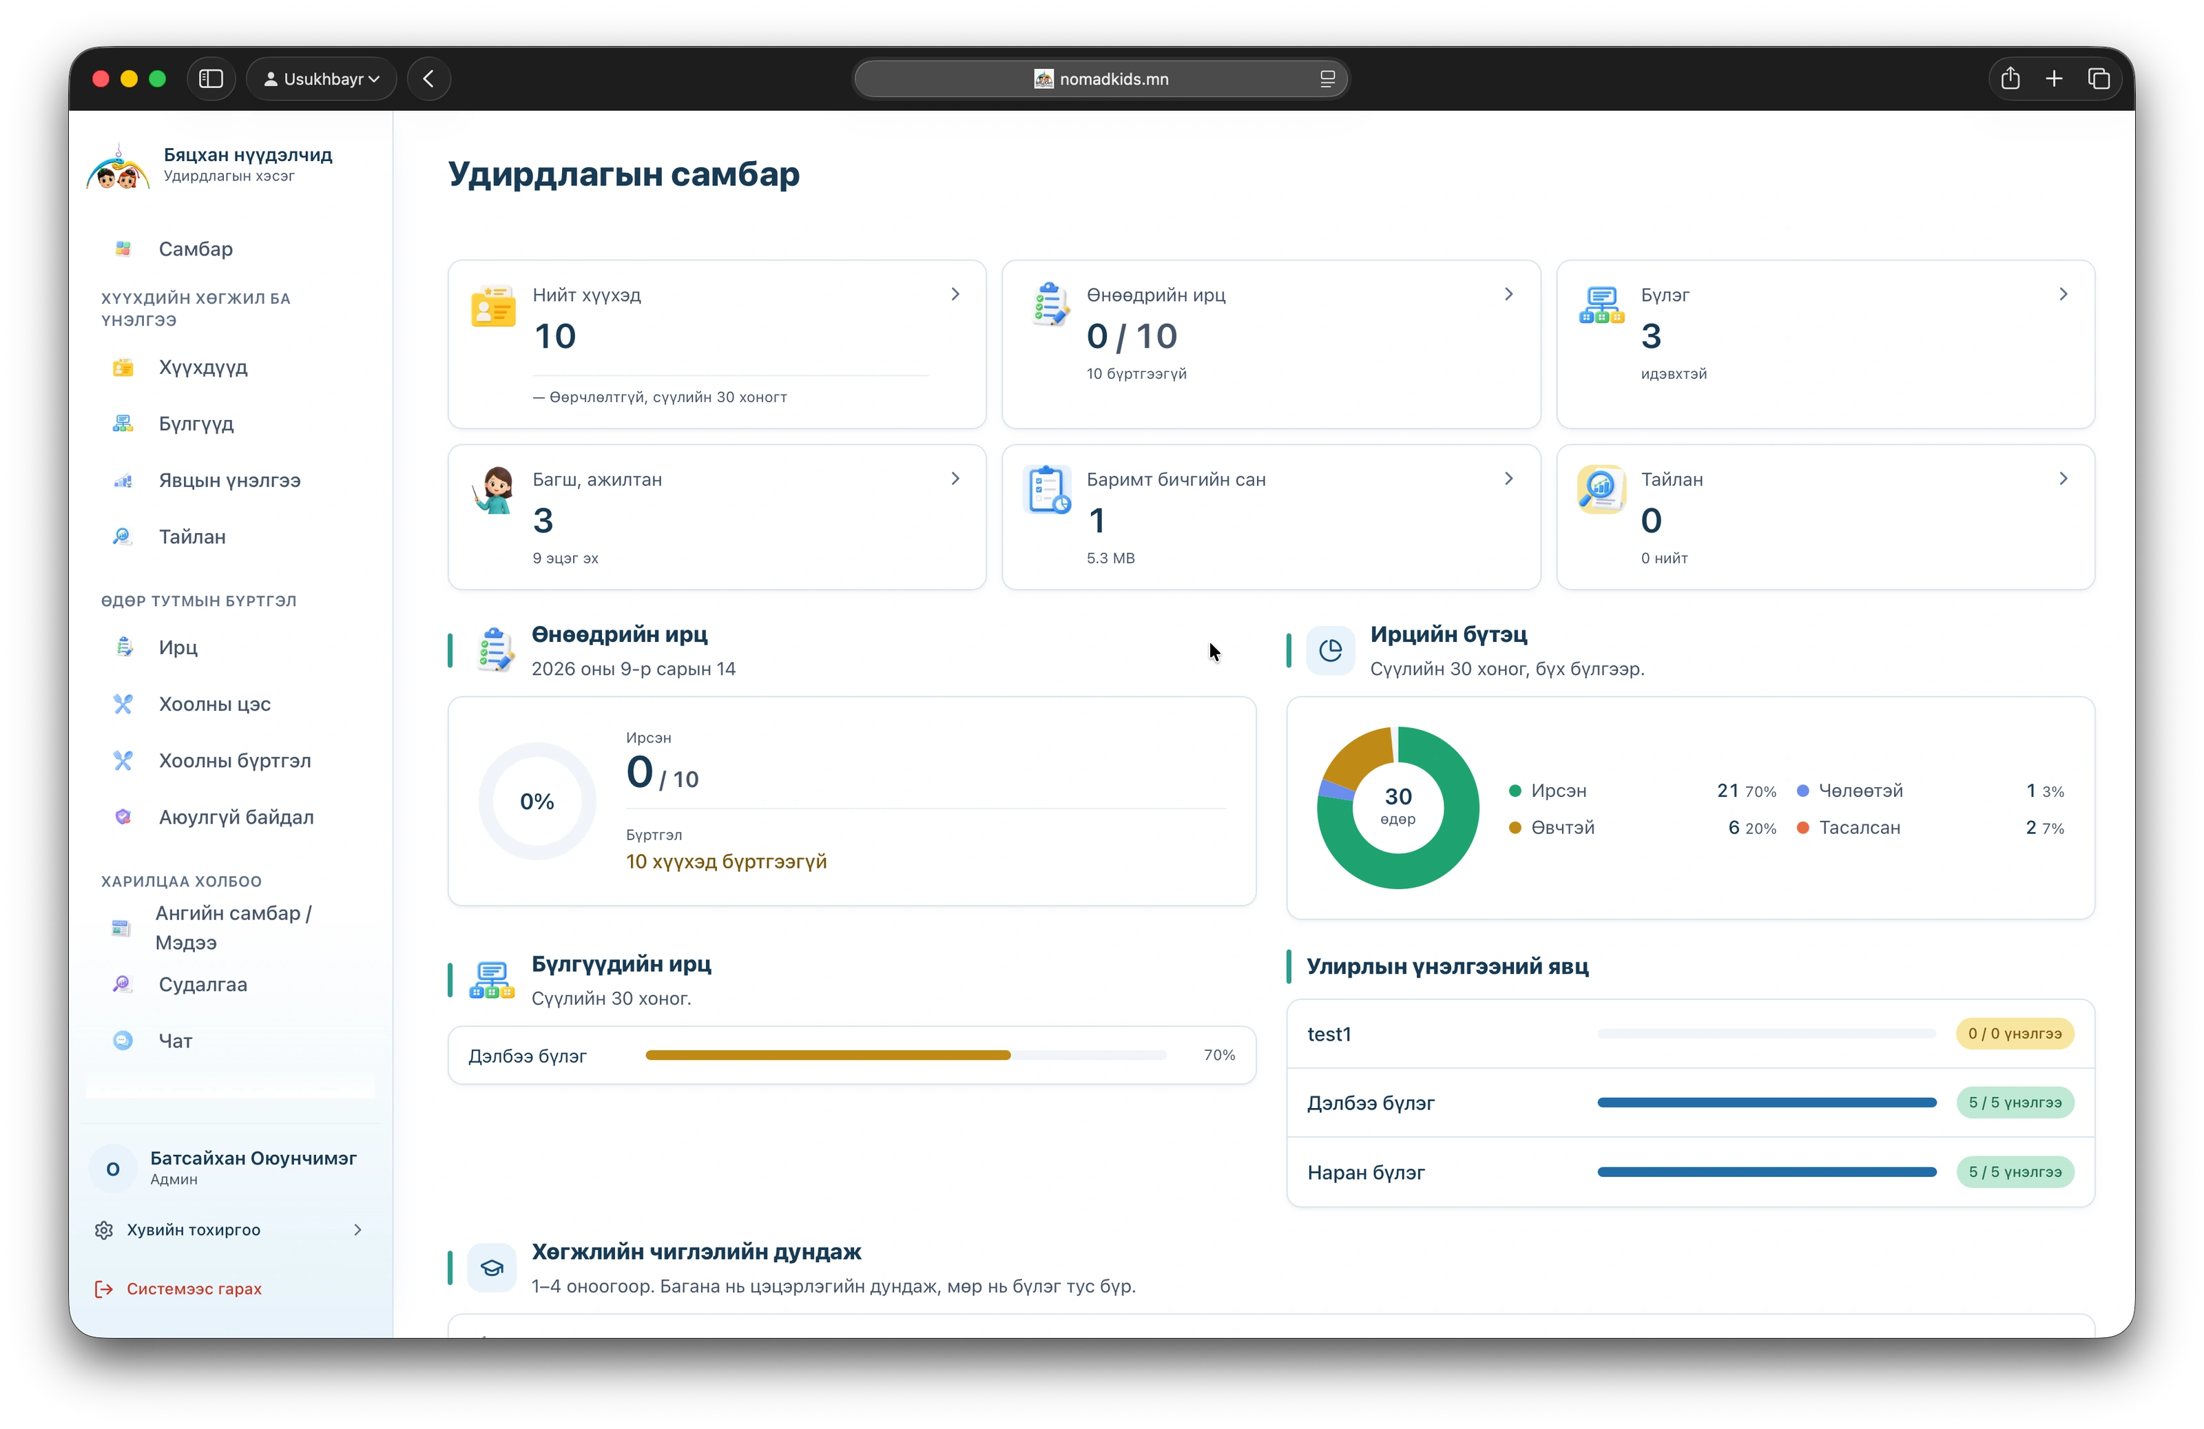Open the Бүлэг card chevron

pos(2063,295)
